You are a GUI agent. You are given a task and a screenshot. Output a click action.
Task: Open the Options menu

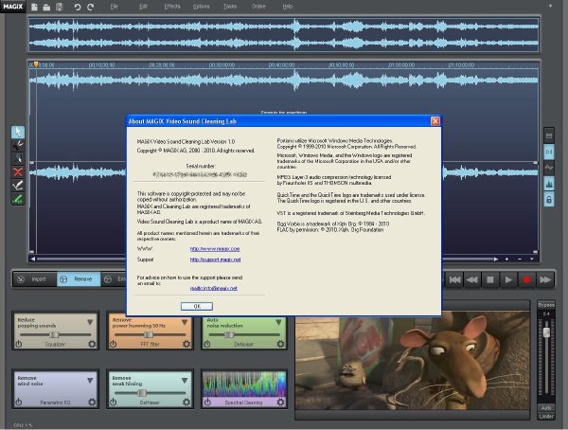201,7
